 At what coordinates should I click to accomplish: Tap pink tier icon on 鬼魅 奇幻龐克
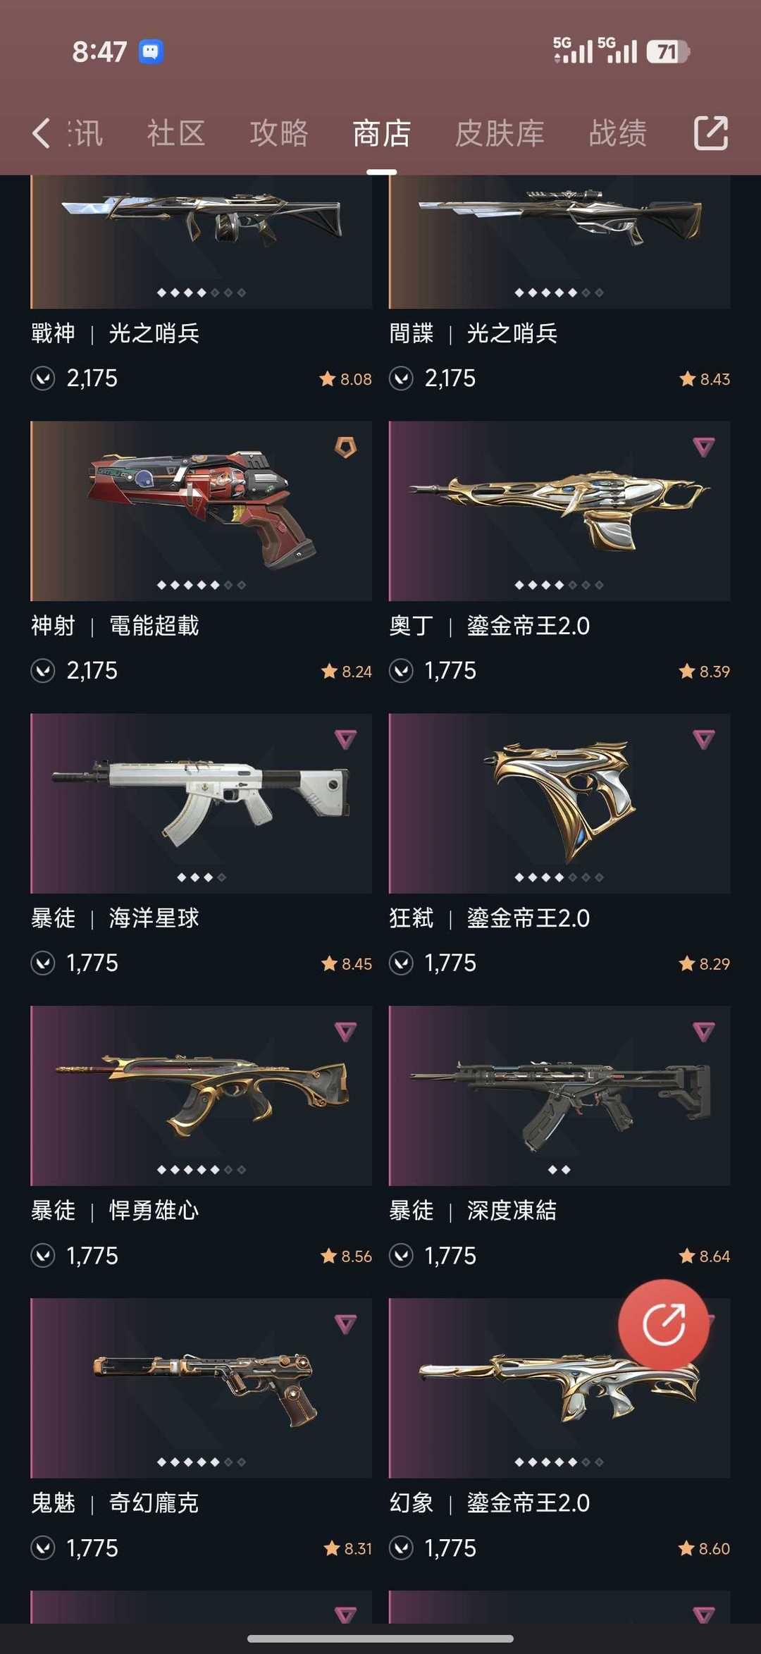(x=345, y=1324)
